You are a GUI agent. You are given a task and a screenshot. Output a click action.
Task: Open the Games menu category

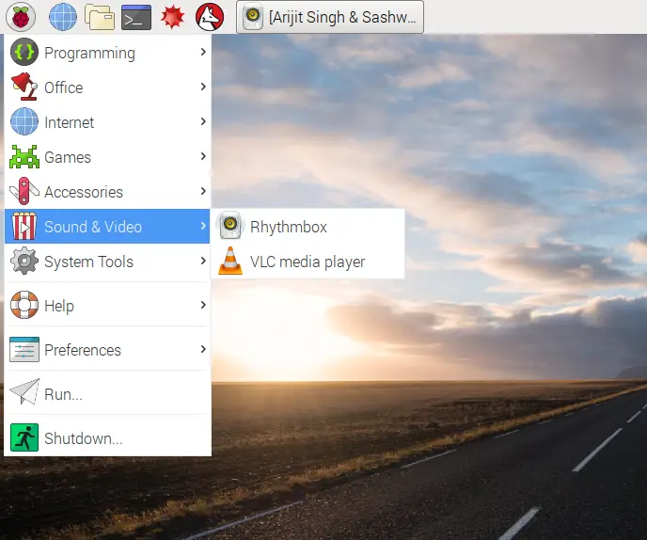coord(107,156)
